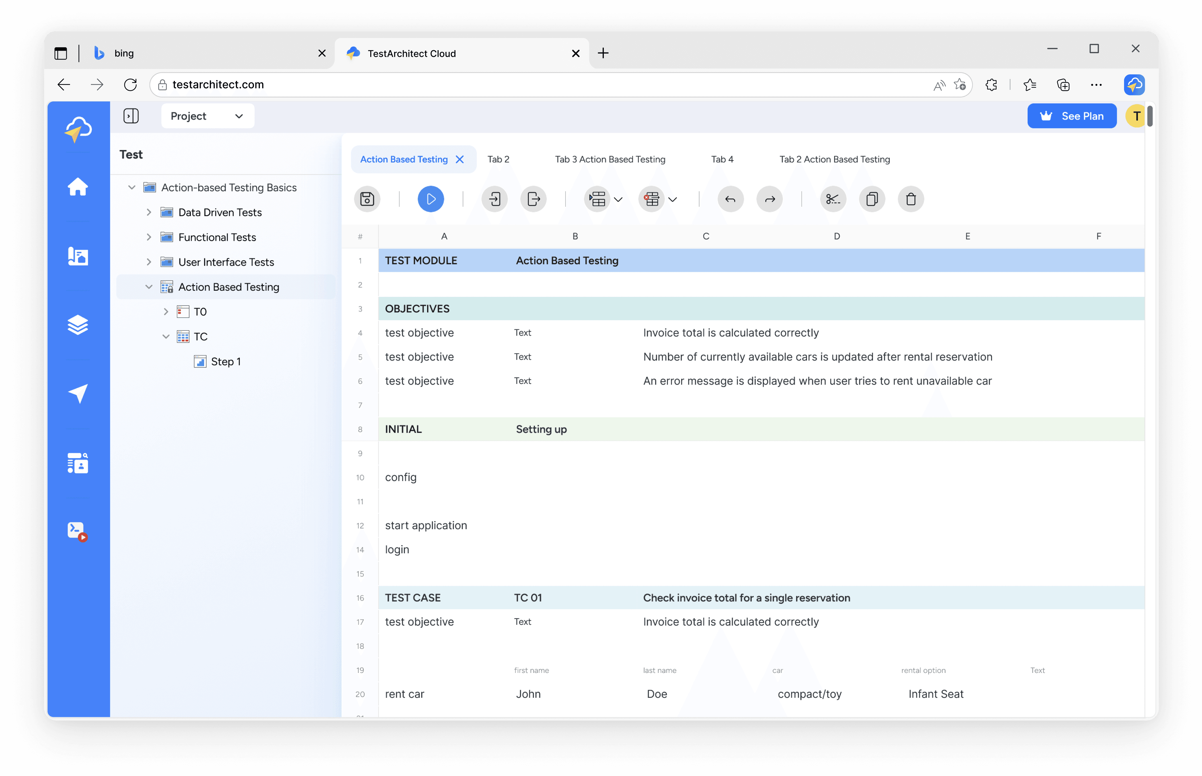
Task: Switch to Tab 4
Action: 722,159
